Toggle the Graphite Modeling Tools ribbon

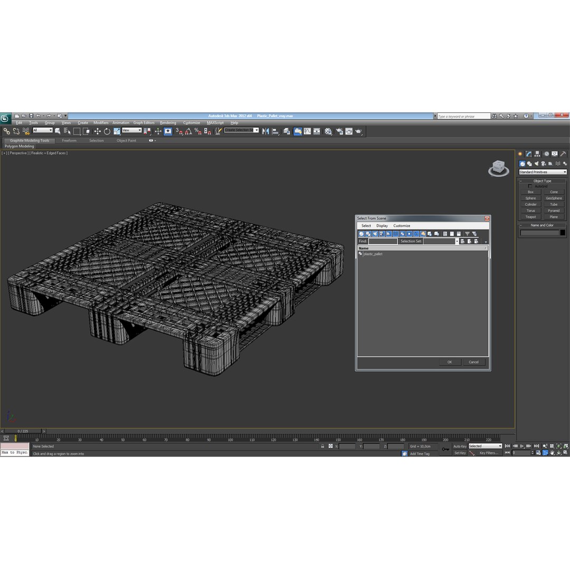[x=298, y=131]
